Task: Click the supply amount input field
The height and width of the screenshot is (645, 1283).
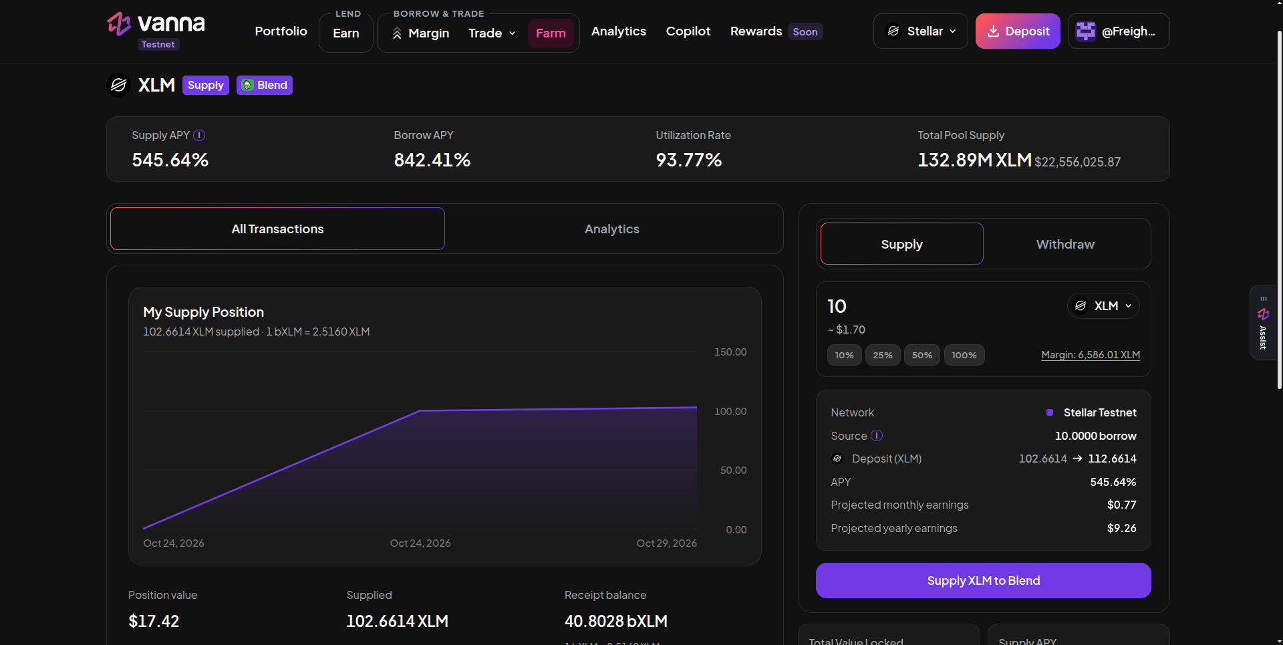Action: coord(942,306)
